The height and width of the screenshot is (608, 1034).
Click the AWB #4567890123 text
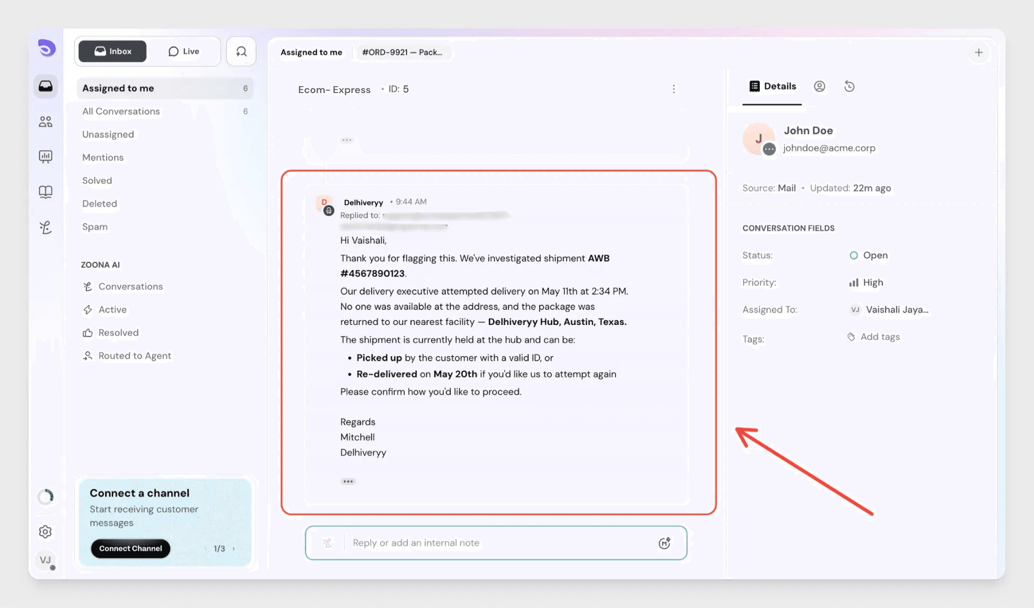click(475, 266)
